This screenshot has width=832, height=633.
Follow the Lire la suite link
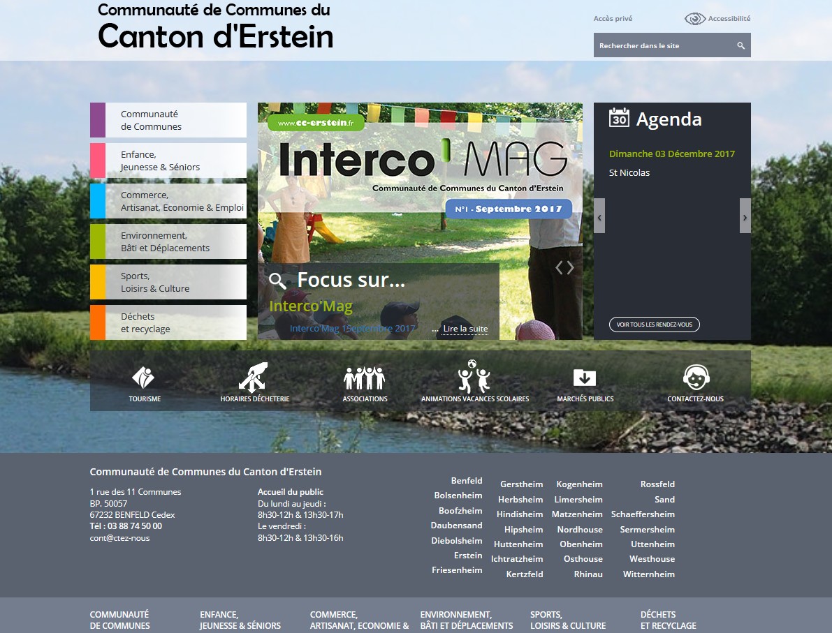coord(465,329)
